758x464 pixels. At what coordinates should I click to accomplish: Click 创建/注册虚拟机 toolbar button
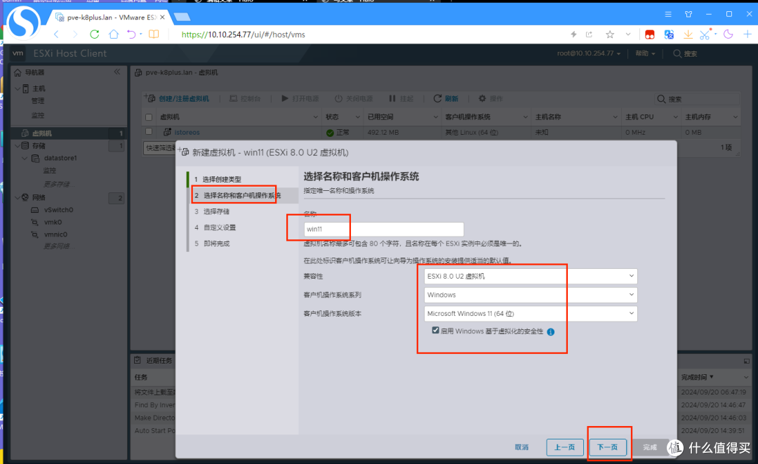(x=177, y=98)
